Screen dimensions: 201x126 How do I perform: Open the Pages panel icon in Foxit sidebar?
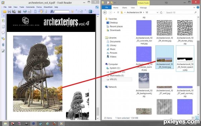tap(3, 27)
